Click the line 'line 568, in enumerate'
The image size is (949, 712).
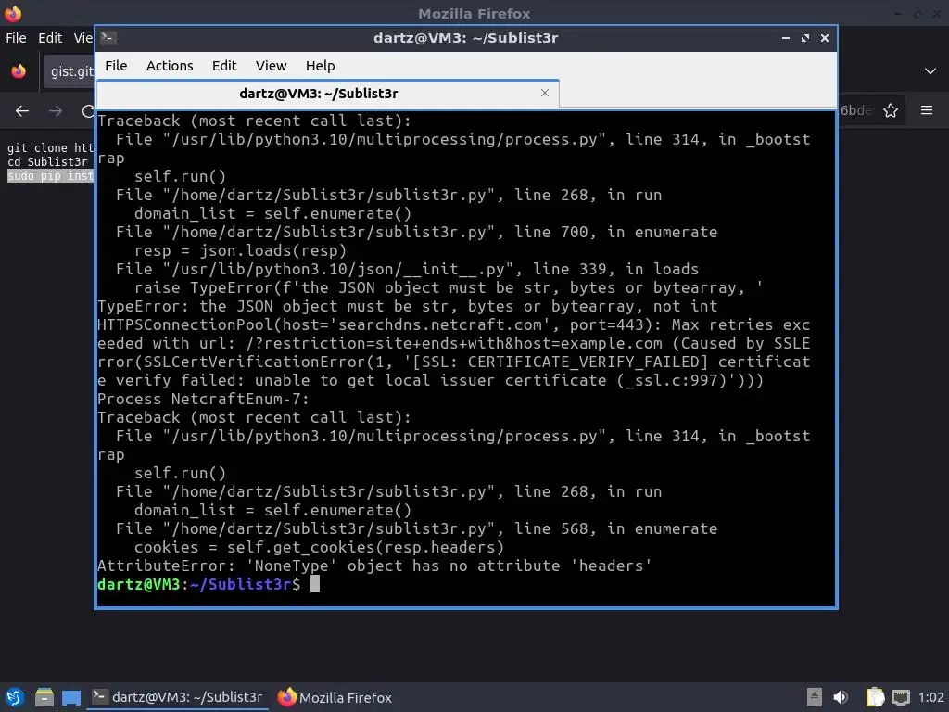click(416, 528)
